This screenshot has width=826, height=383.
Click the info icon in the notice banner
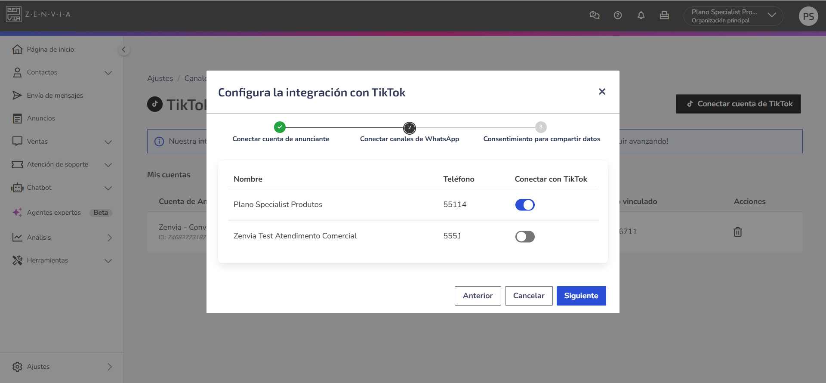click(159, 142)
